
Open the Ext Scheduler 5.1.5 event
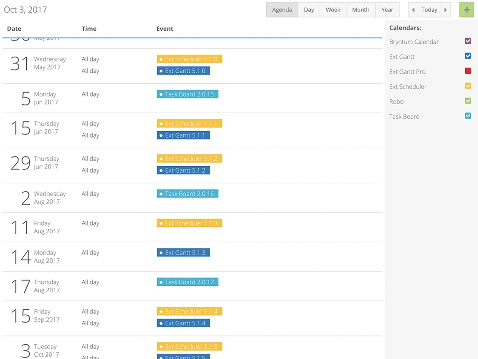[x=189, y=347]
